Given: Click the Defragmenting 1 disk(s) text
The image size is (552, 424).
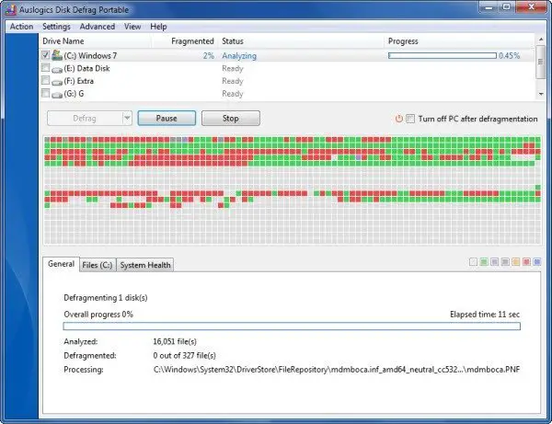Looking at the screenshot, I should [106, 298].
